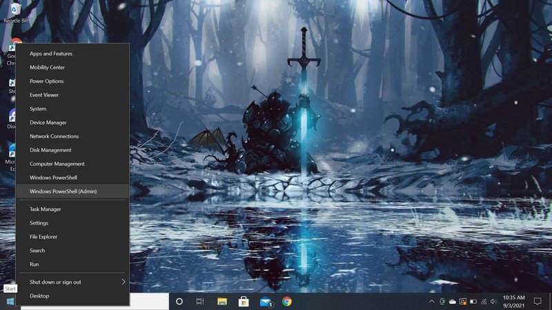Image resolution: width=552 pixels, height=310 pixels.
Task: Launch Computer Management
Action: coord(72,164)
